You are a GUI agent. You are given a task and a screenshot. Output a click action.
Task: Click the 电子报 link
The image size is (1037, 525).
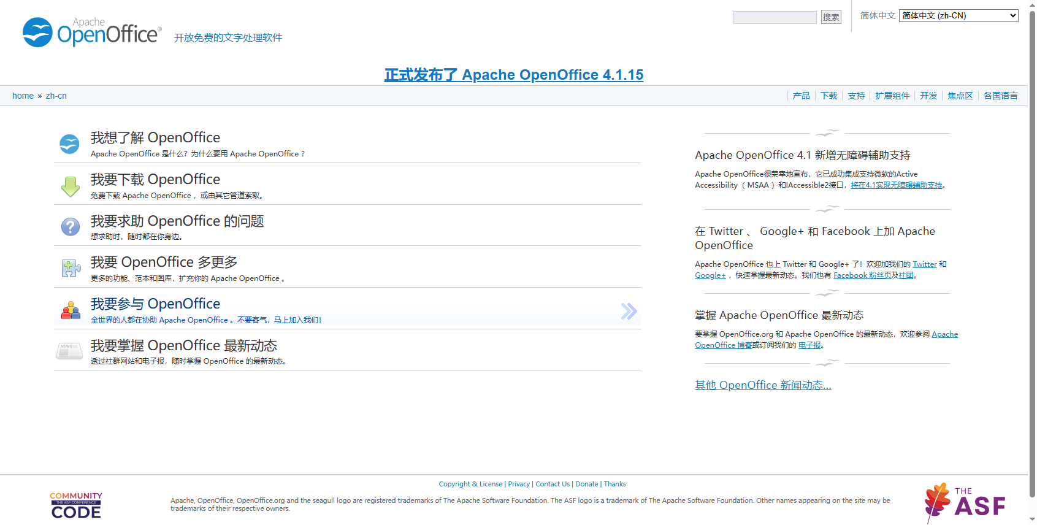[x=809, y=345]
